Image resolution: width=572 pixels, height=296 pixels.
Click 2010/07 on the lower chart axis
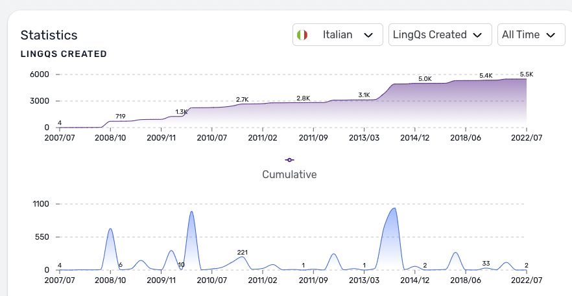pyautogui.click(x=212, y=280)
